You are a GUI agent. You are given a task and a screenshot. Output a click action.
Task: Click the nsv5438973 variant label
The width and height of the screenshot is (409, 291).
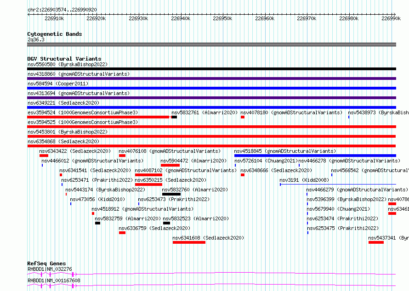[x=378, y=112]
